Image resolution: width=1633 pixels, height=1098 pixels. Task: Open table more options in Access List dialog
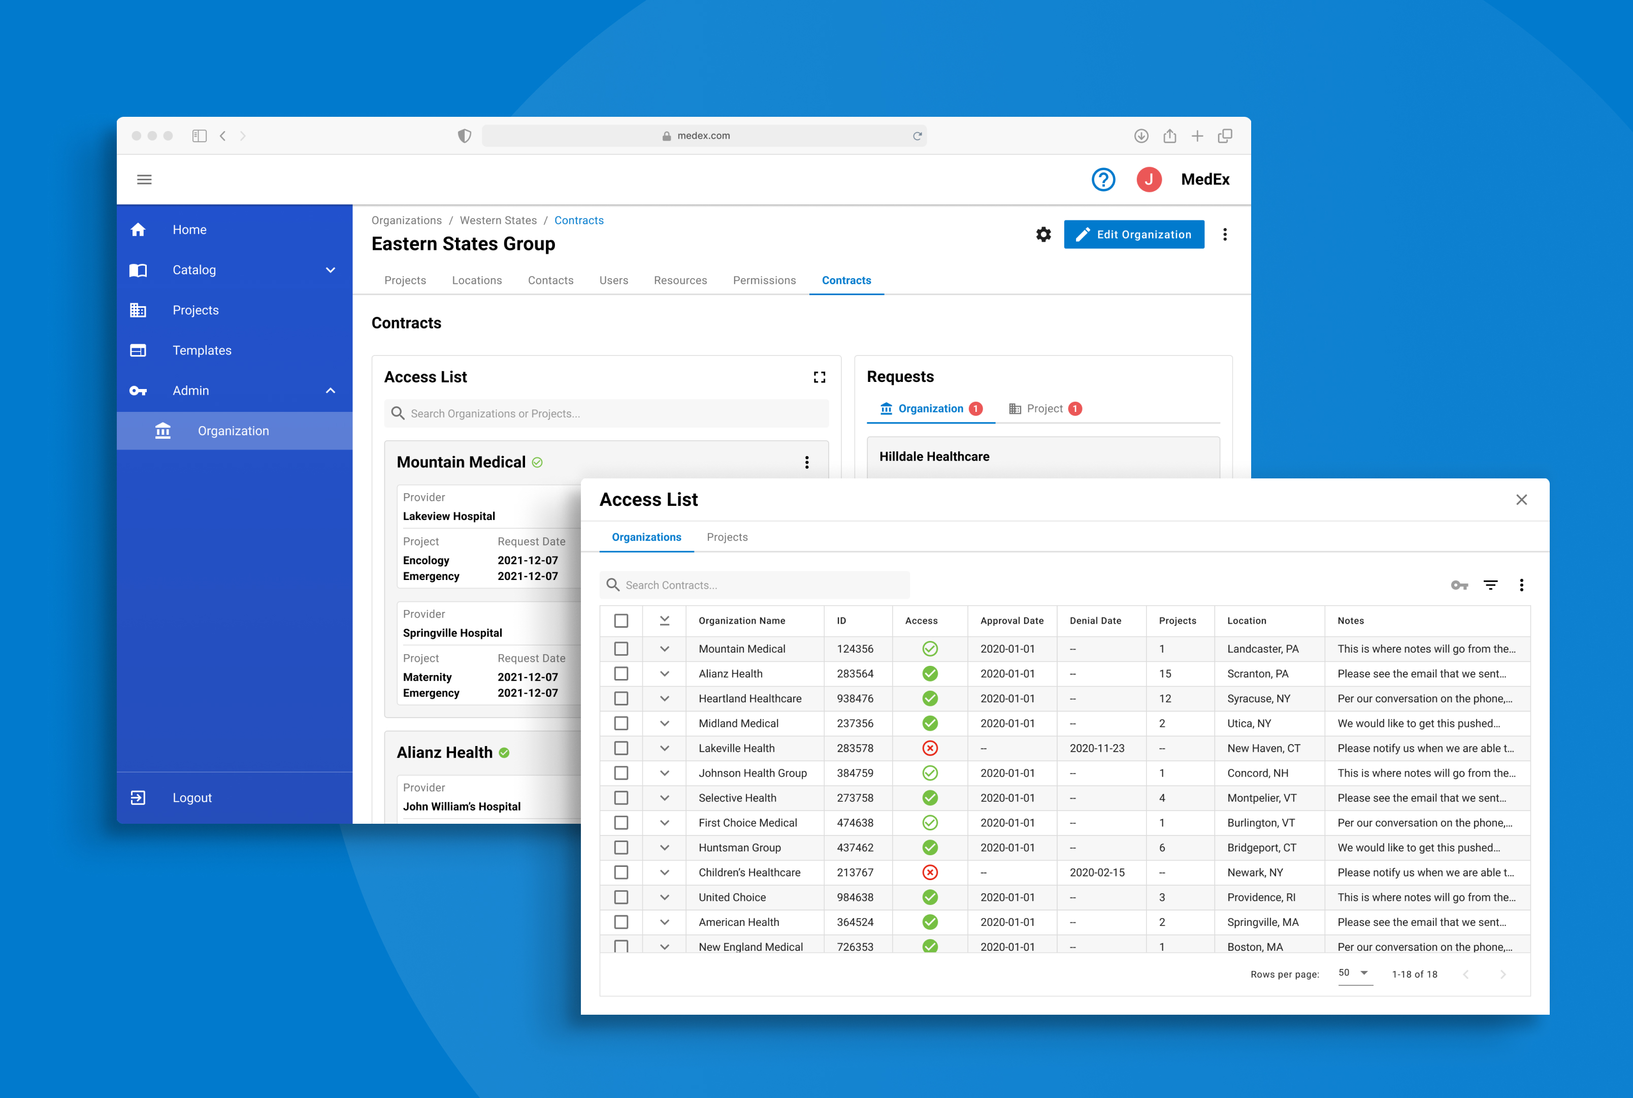pyautogui.click(x=1521, y=585)
